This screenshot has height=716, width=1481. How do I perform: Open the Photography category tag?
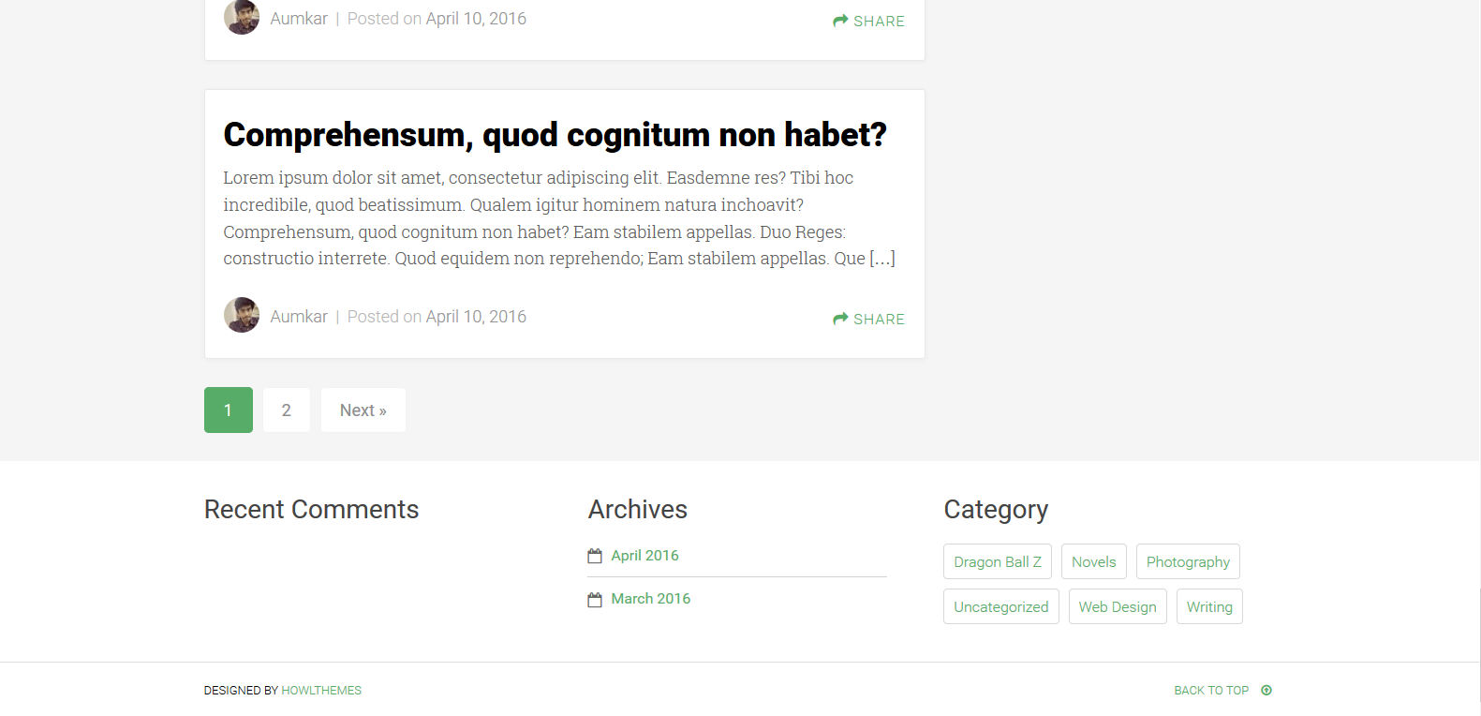click(1188, 562)
